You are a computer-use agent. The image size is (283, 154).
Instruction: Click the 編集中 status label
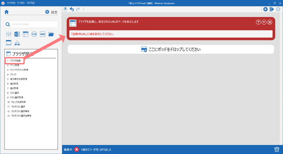[68, 149]
